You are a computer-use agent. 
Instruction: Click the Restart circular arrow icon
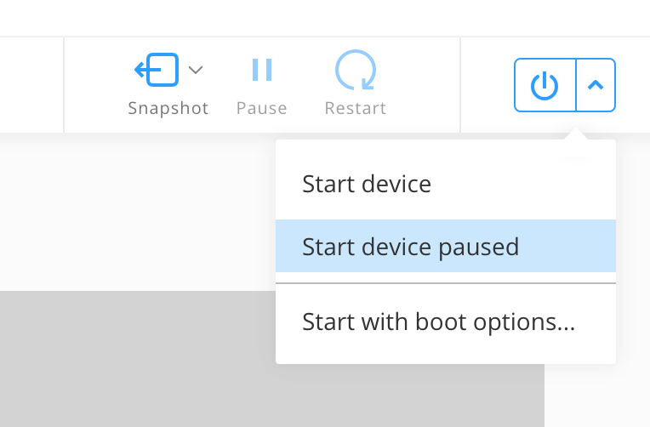point(356,70)
